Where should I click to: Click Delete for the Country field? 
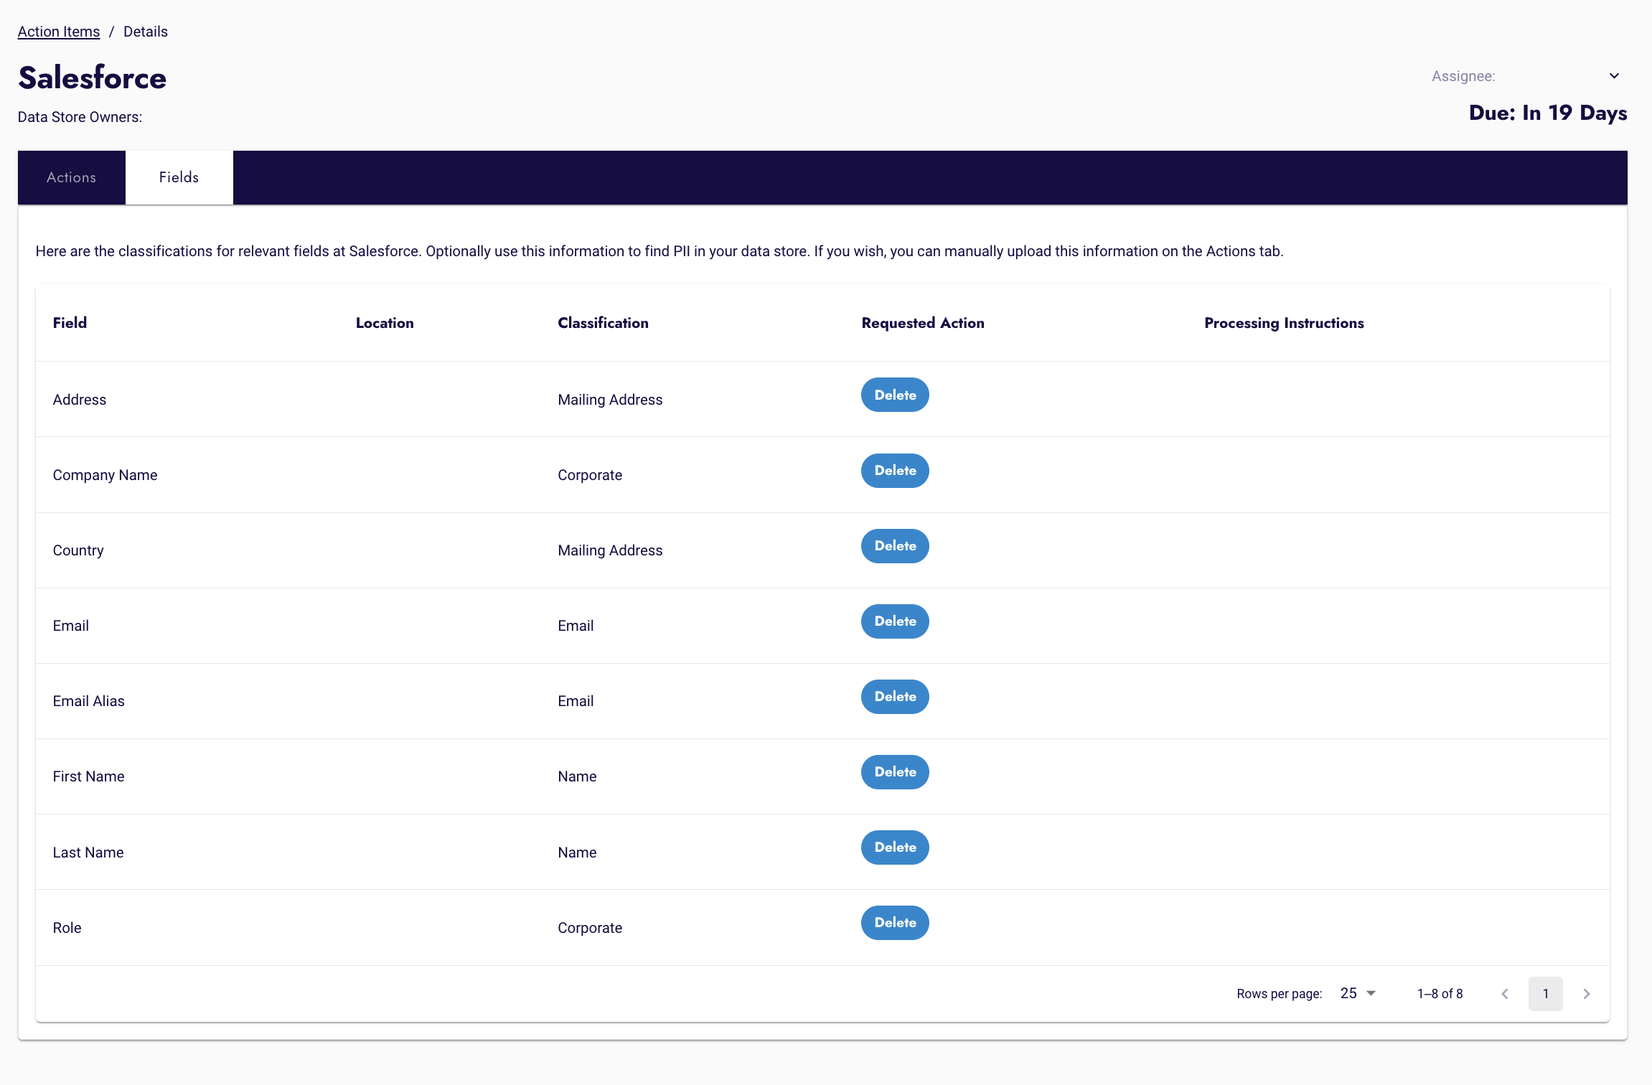[895, 546]
